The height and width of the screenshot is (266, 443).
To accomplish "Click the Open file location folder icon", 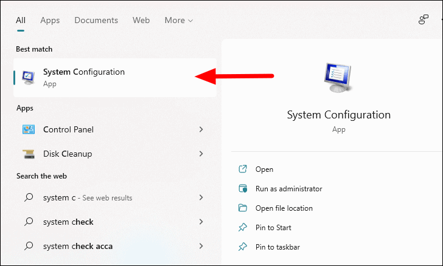I will pyautogui.click(x=243, y=208).
